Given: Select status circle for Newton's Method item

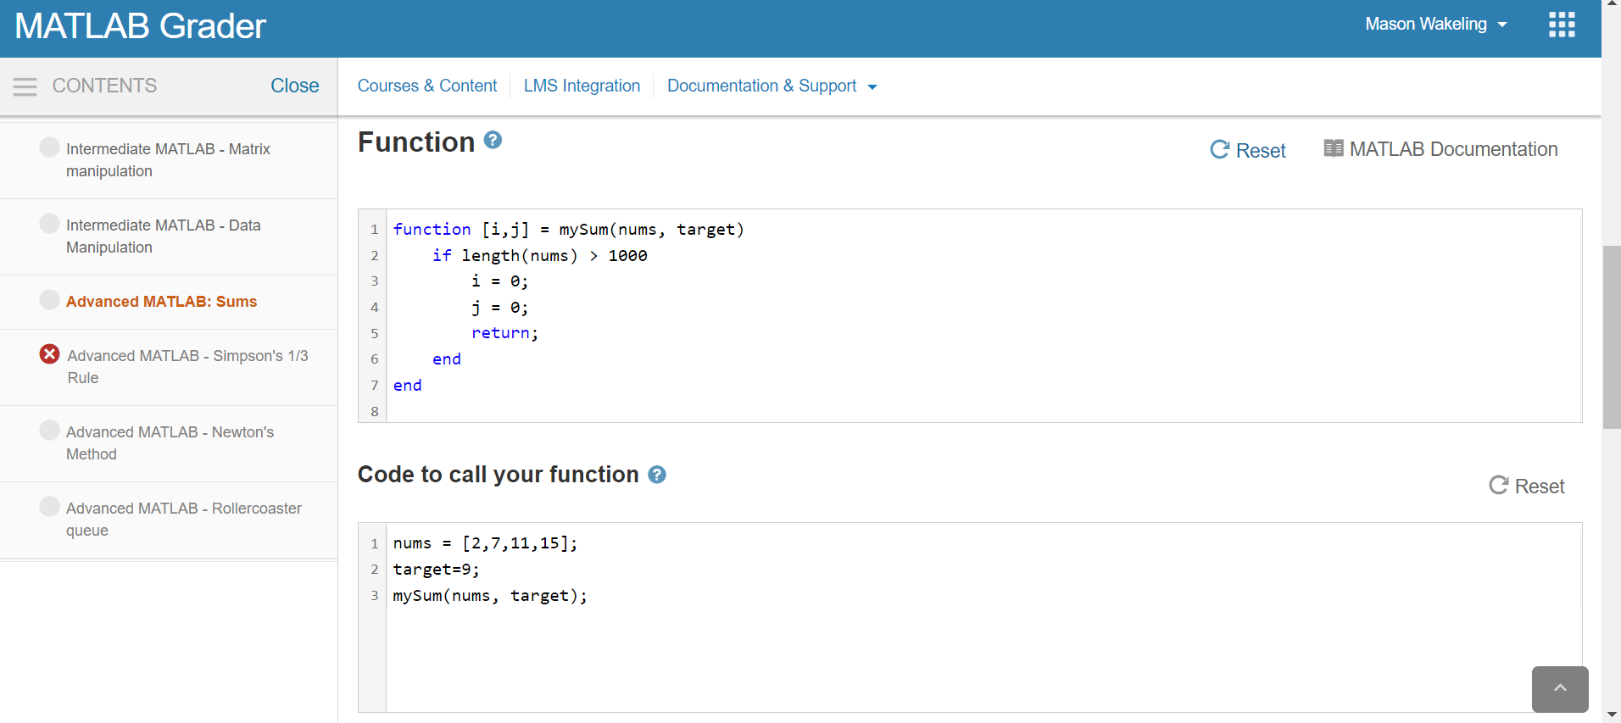Looking at the screenshot, I should 50,431.
